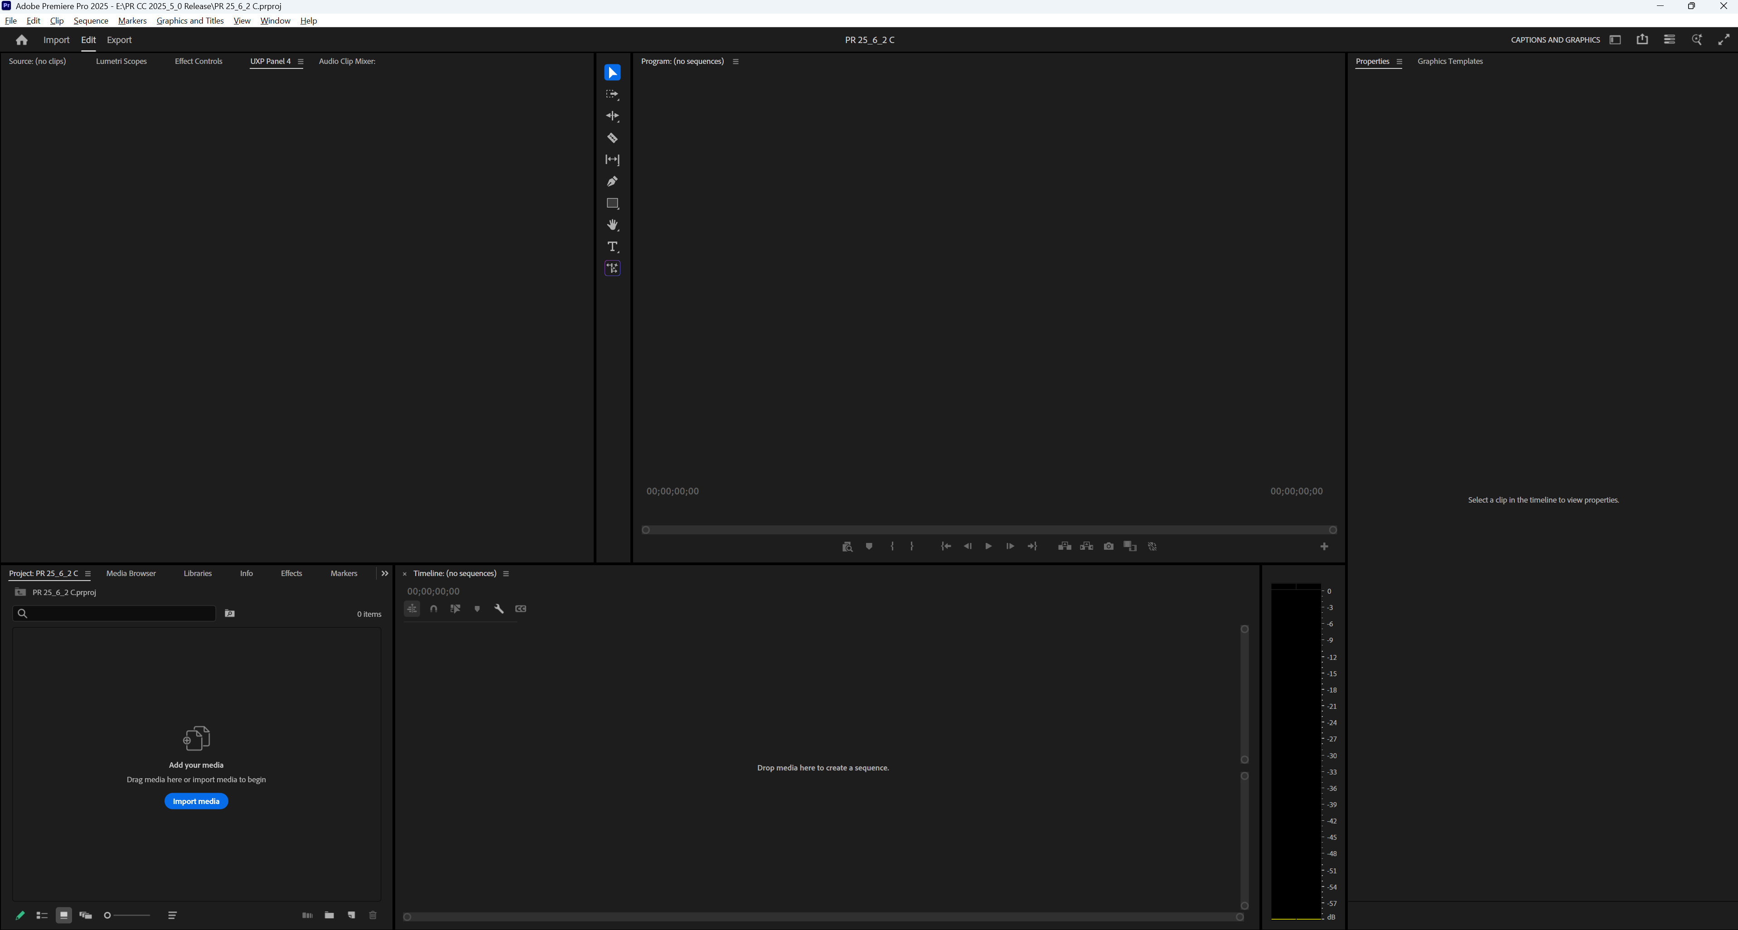
Task: Toggle timeline snapping with the magnet icon
Action: [x=434, y=608]
